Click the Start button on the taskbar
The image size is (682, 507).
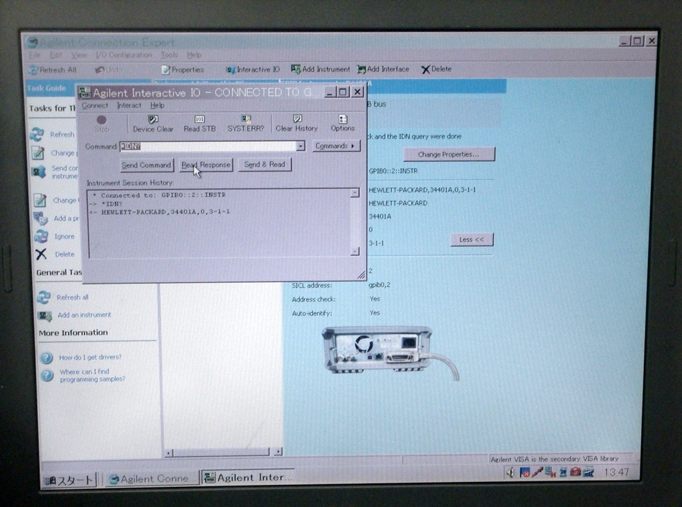(x=69, y=479)
